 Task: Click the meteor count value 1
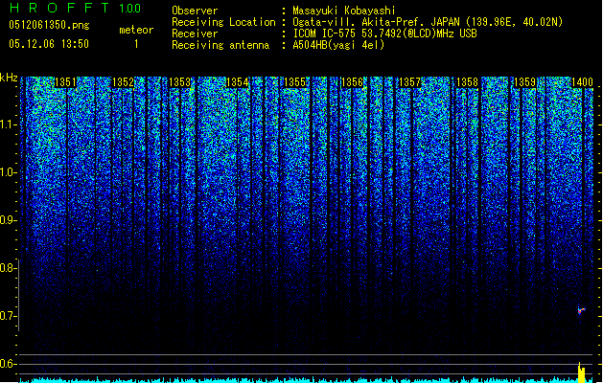(136, 44)
